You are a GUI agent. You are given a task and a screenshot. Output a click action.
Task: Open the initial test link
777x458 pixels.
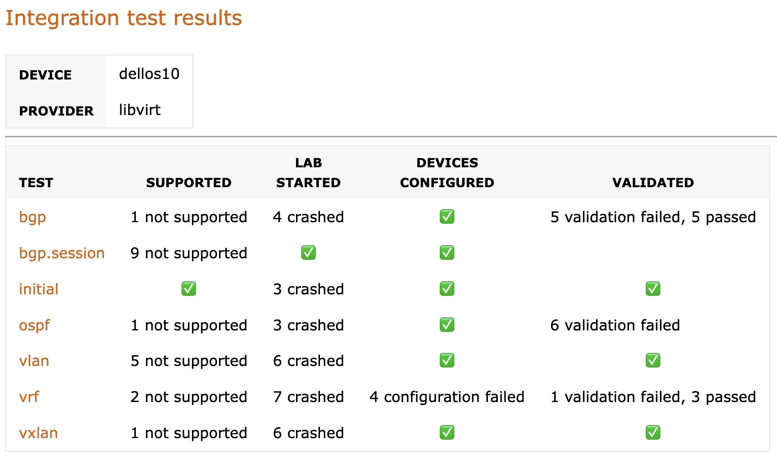tap(39, 289)
